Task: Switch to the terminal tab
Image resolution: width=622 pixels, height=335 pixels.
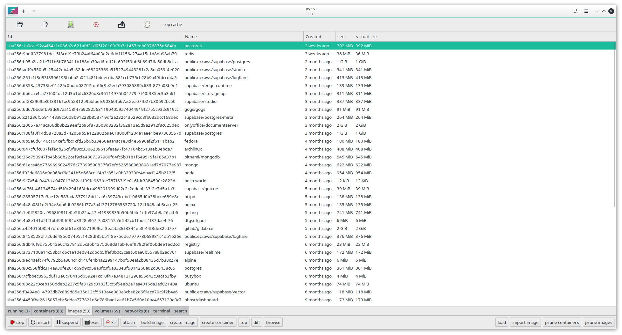Action: pyautogui.click(x=162, y=311)
